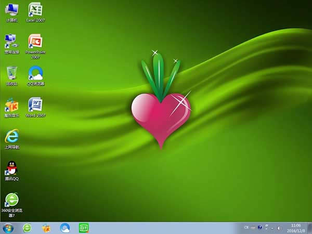Image resolution: width=312 pixels, height=234 pixels.
Task: Open the CH input language indicator
Action: 246,228
